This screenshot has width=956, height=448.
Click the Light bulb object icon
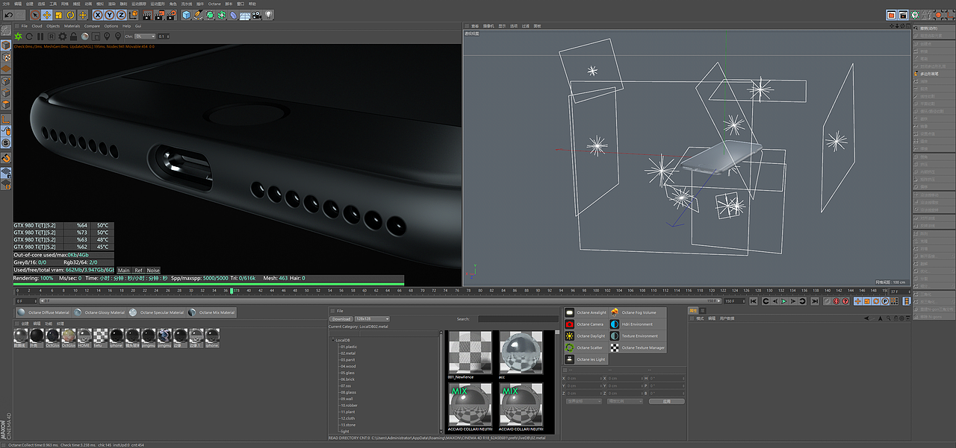[x=268, y=15]
